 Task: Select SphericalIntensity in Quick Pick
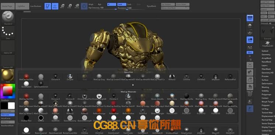(x=41, y=84)
